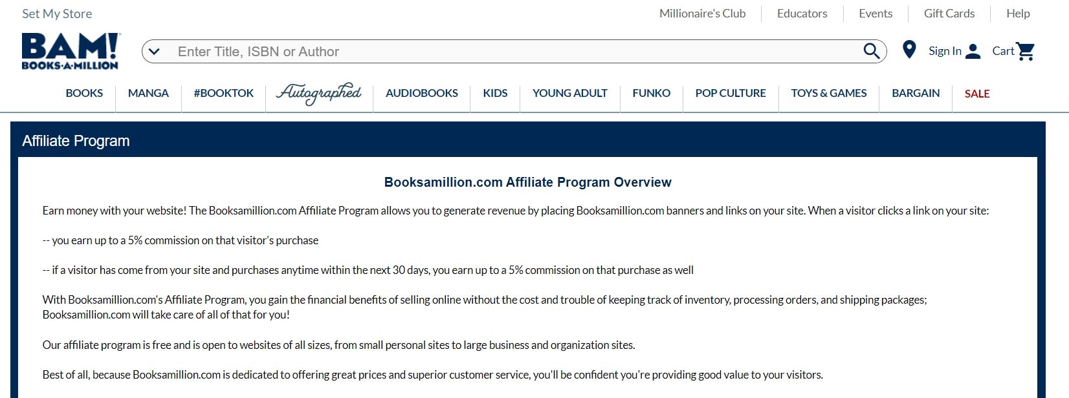Expand the search category dropdown chevron

click(x=154, y=52)
